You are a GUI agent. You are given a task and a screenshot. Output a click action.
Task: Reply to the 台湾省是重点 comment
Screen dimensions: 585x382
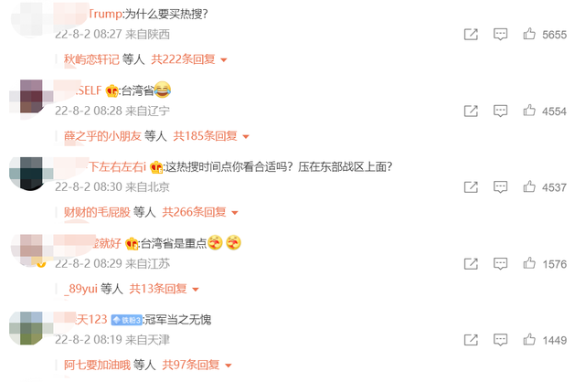coord(500,264)
